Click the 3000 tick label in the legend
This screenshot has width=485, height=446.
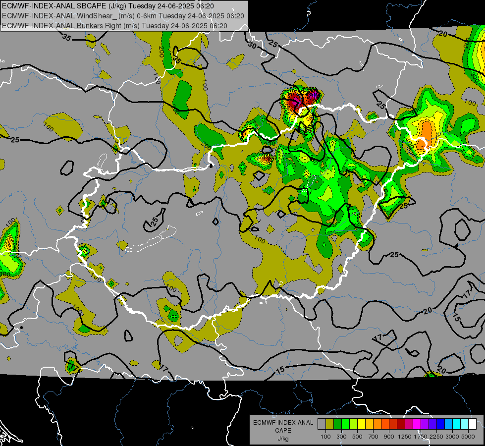452,437
